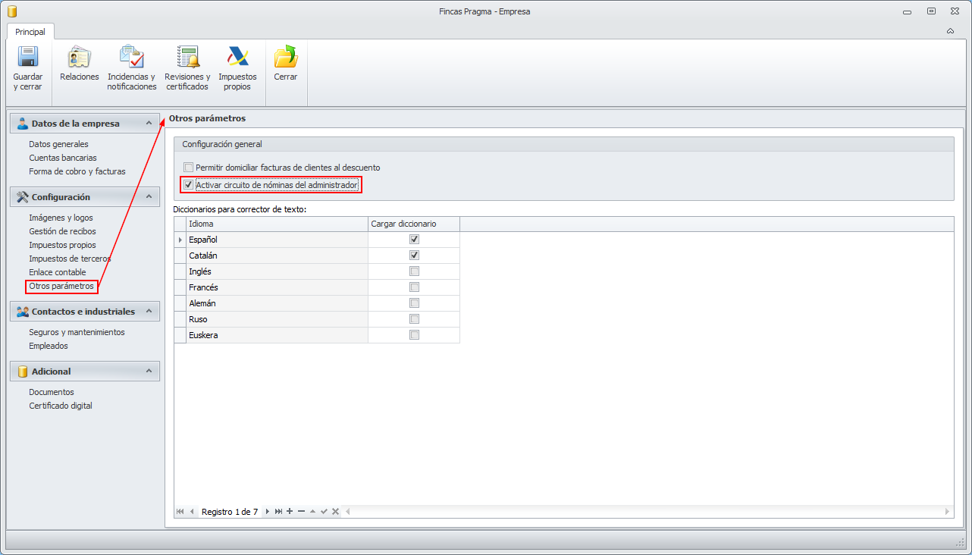
Task: Uncheck Cargar diccionario for Catalán
Action: pyautogui.click(x=414, y=256)
